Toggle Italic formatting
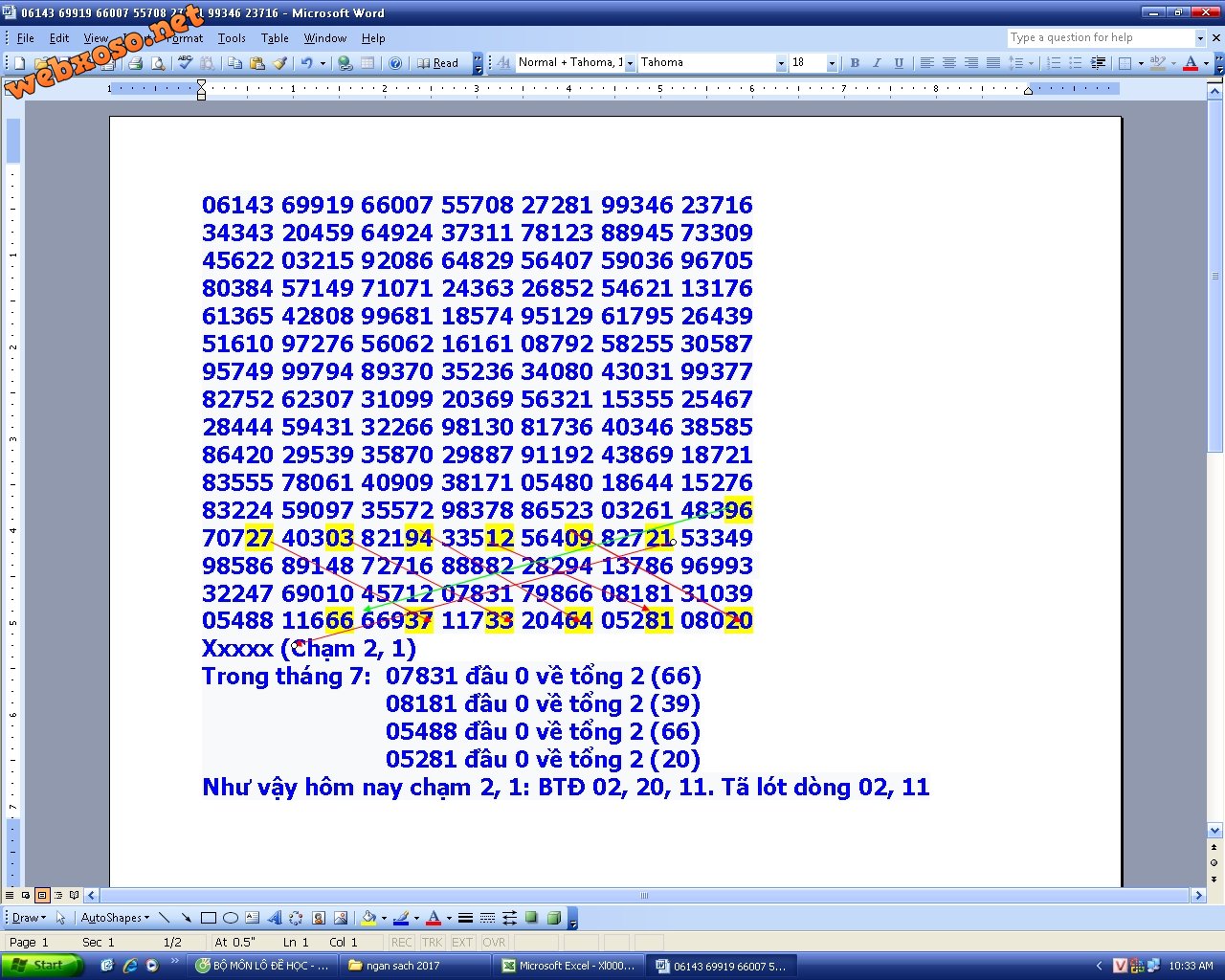The image size is (1225, 980). click(x=877, y=63)
